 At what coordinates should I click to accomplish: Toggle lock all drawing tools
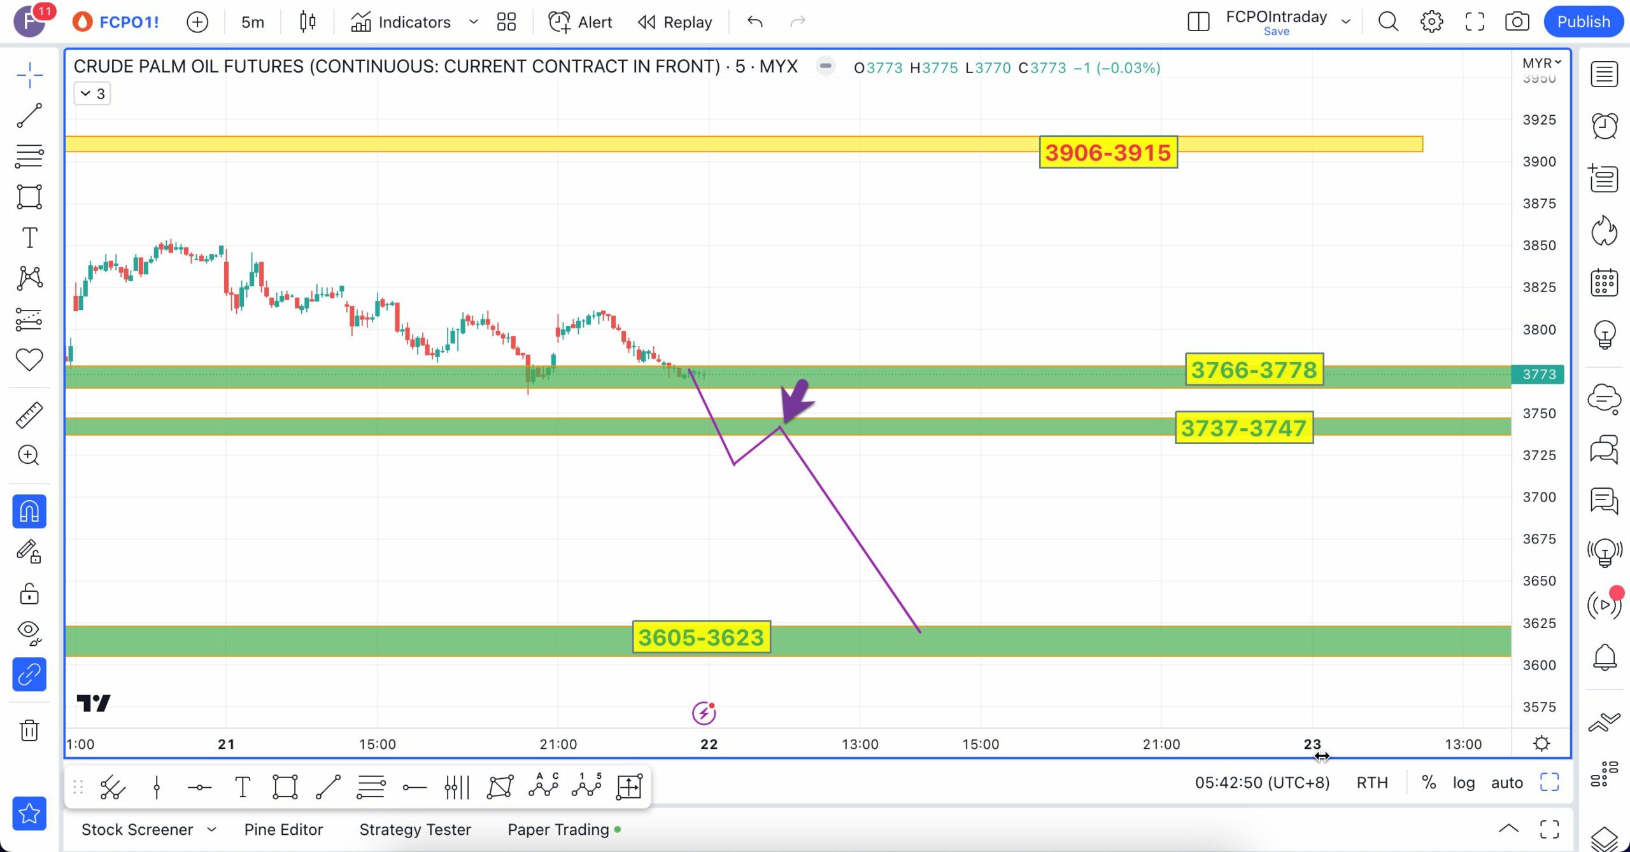29,594
